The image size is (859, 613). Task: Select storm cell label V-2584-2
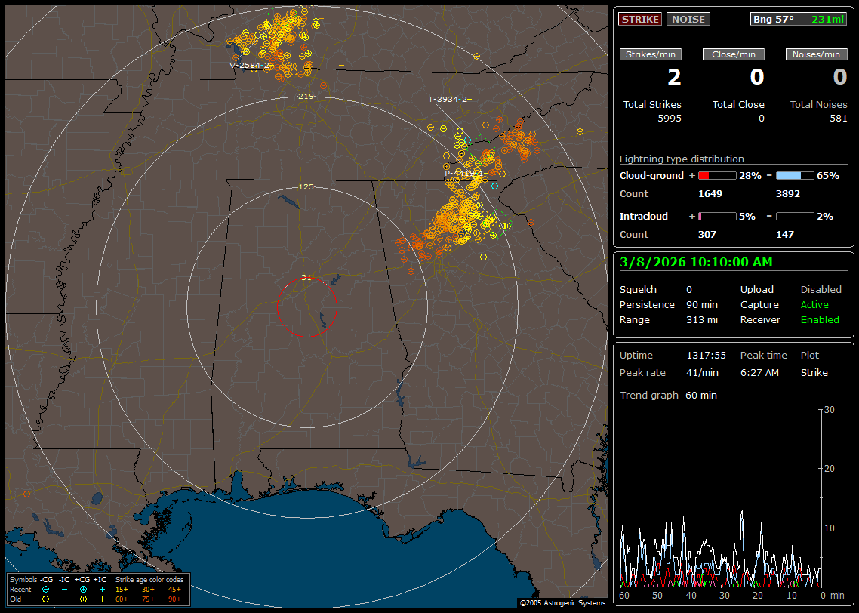coord(249,66)
